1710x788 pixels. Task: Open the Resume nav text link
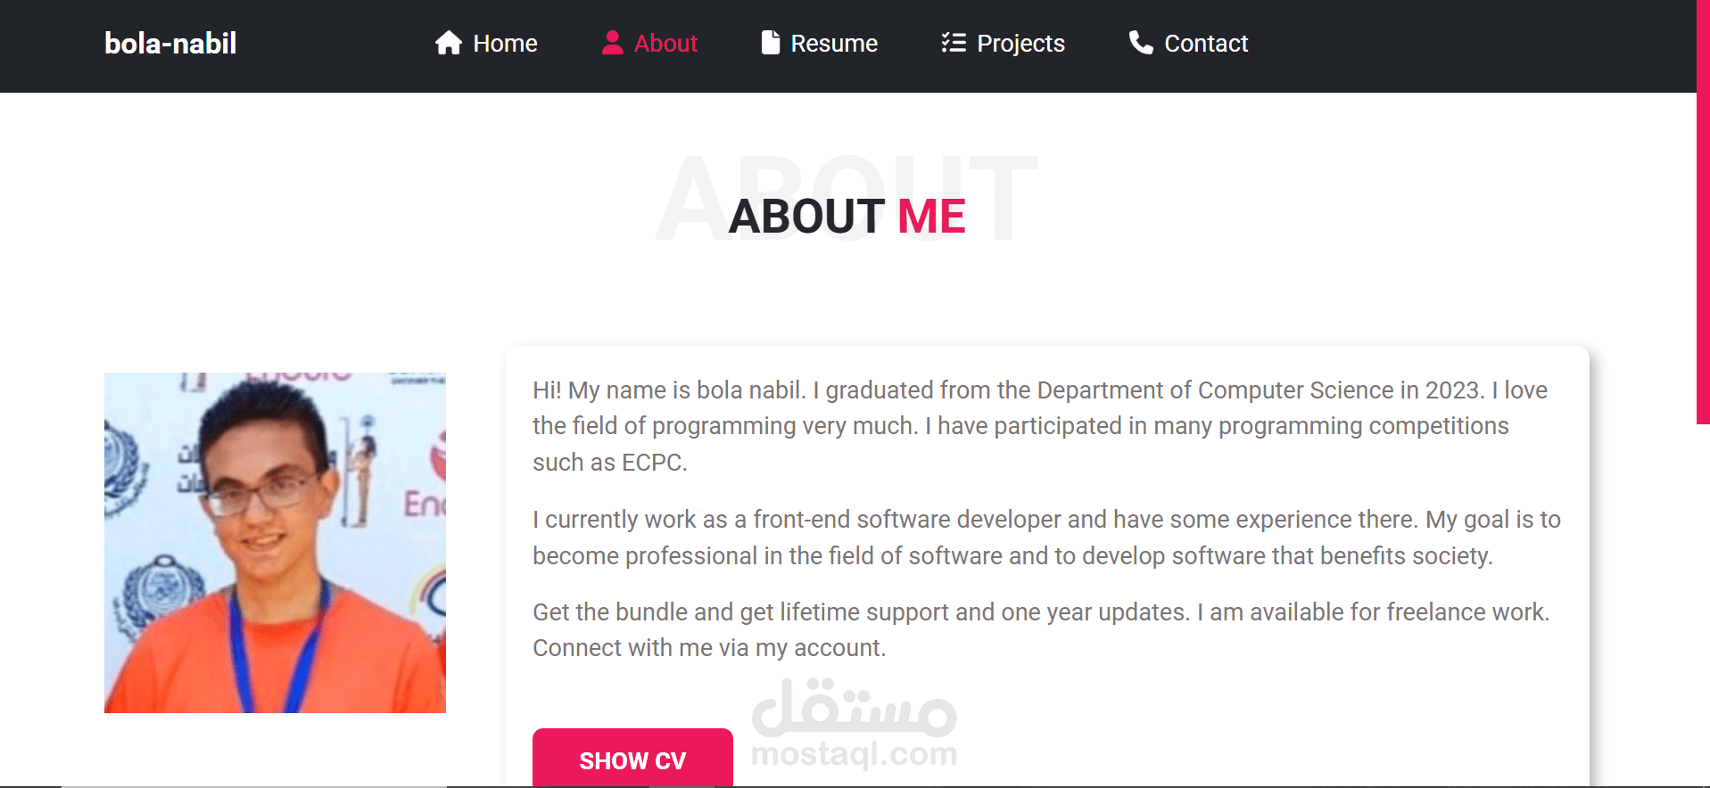click(x=834, y=44)
